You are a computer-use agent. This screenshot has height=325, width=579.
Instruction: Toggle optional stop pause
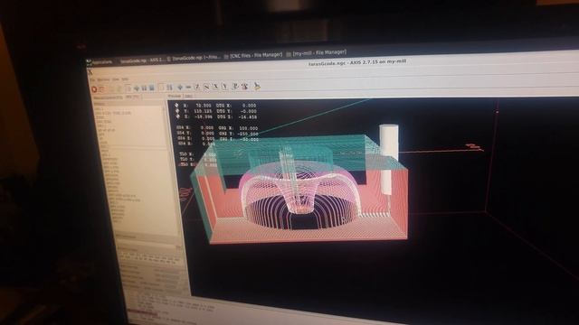pyautogui.click(x=170, y=88)
